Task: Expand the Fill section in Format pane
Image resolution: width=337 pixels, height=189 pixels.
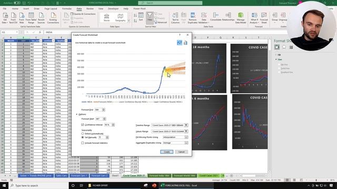Action: point(276,55)
